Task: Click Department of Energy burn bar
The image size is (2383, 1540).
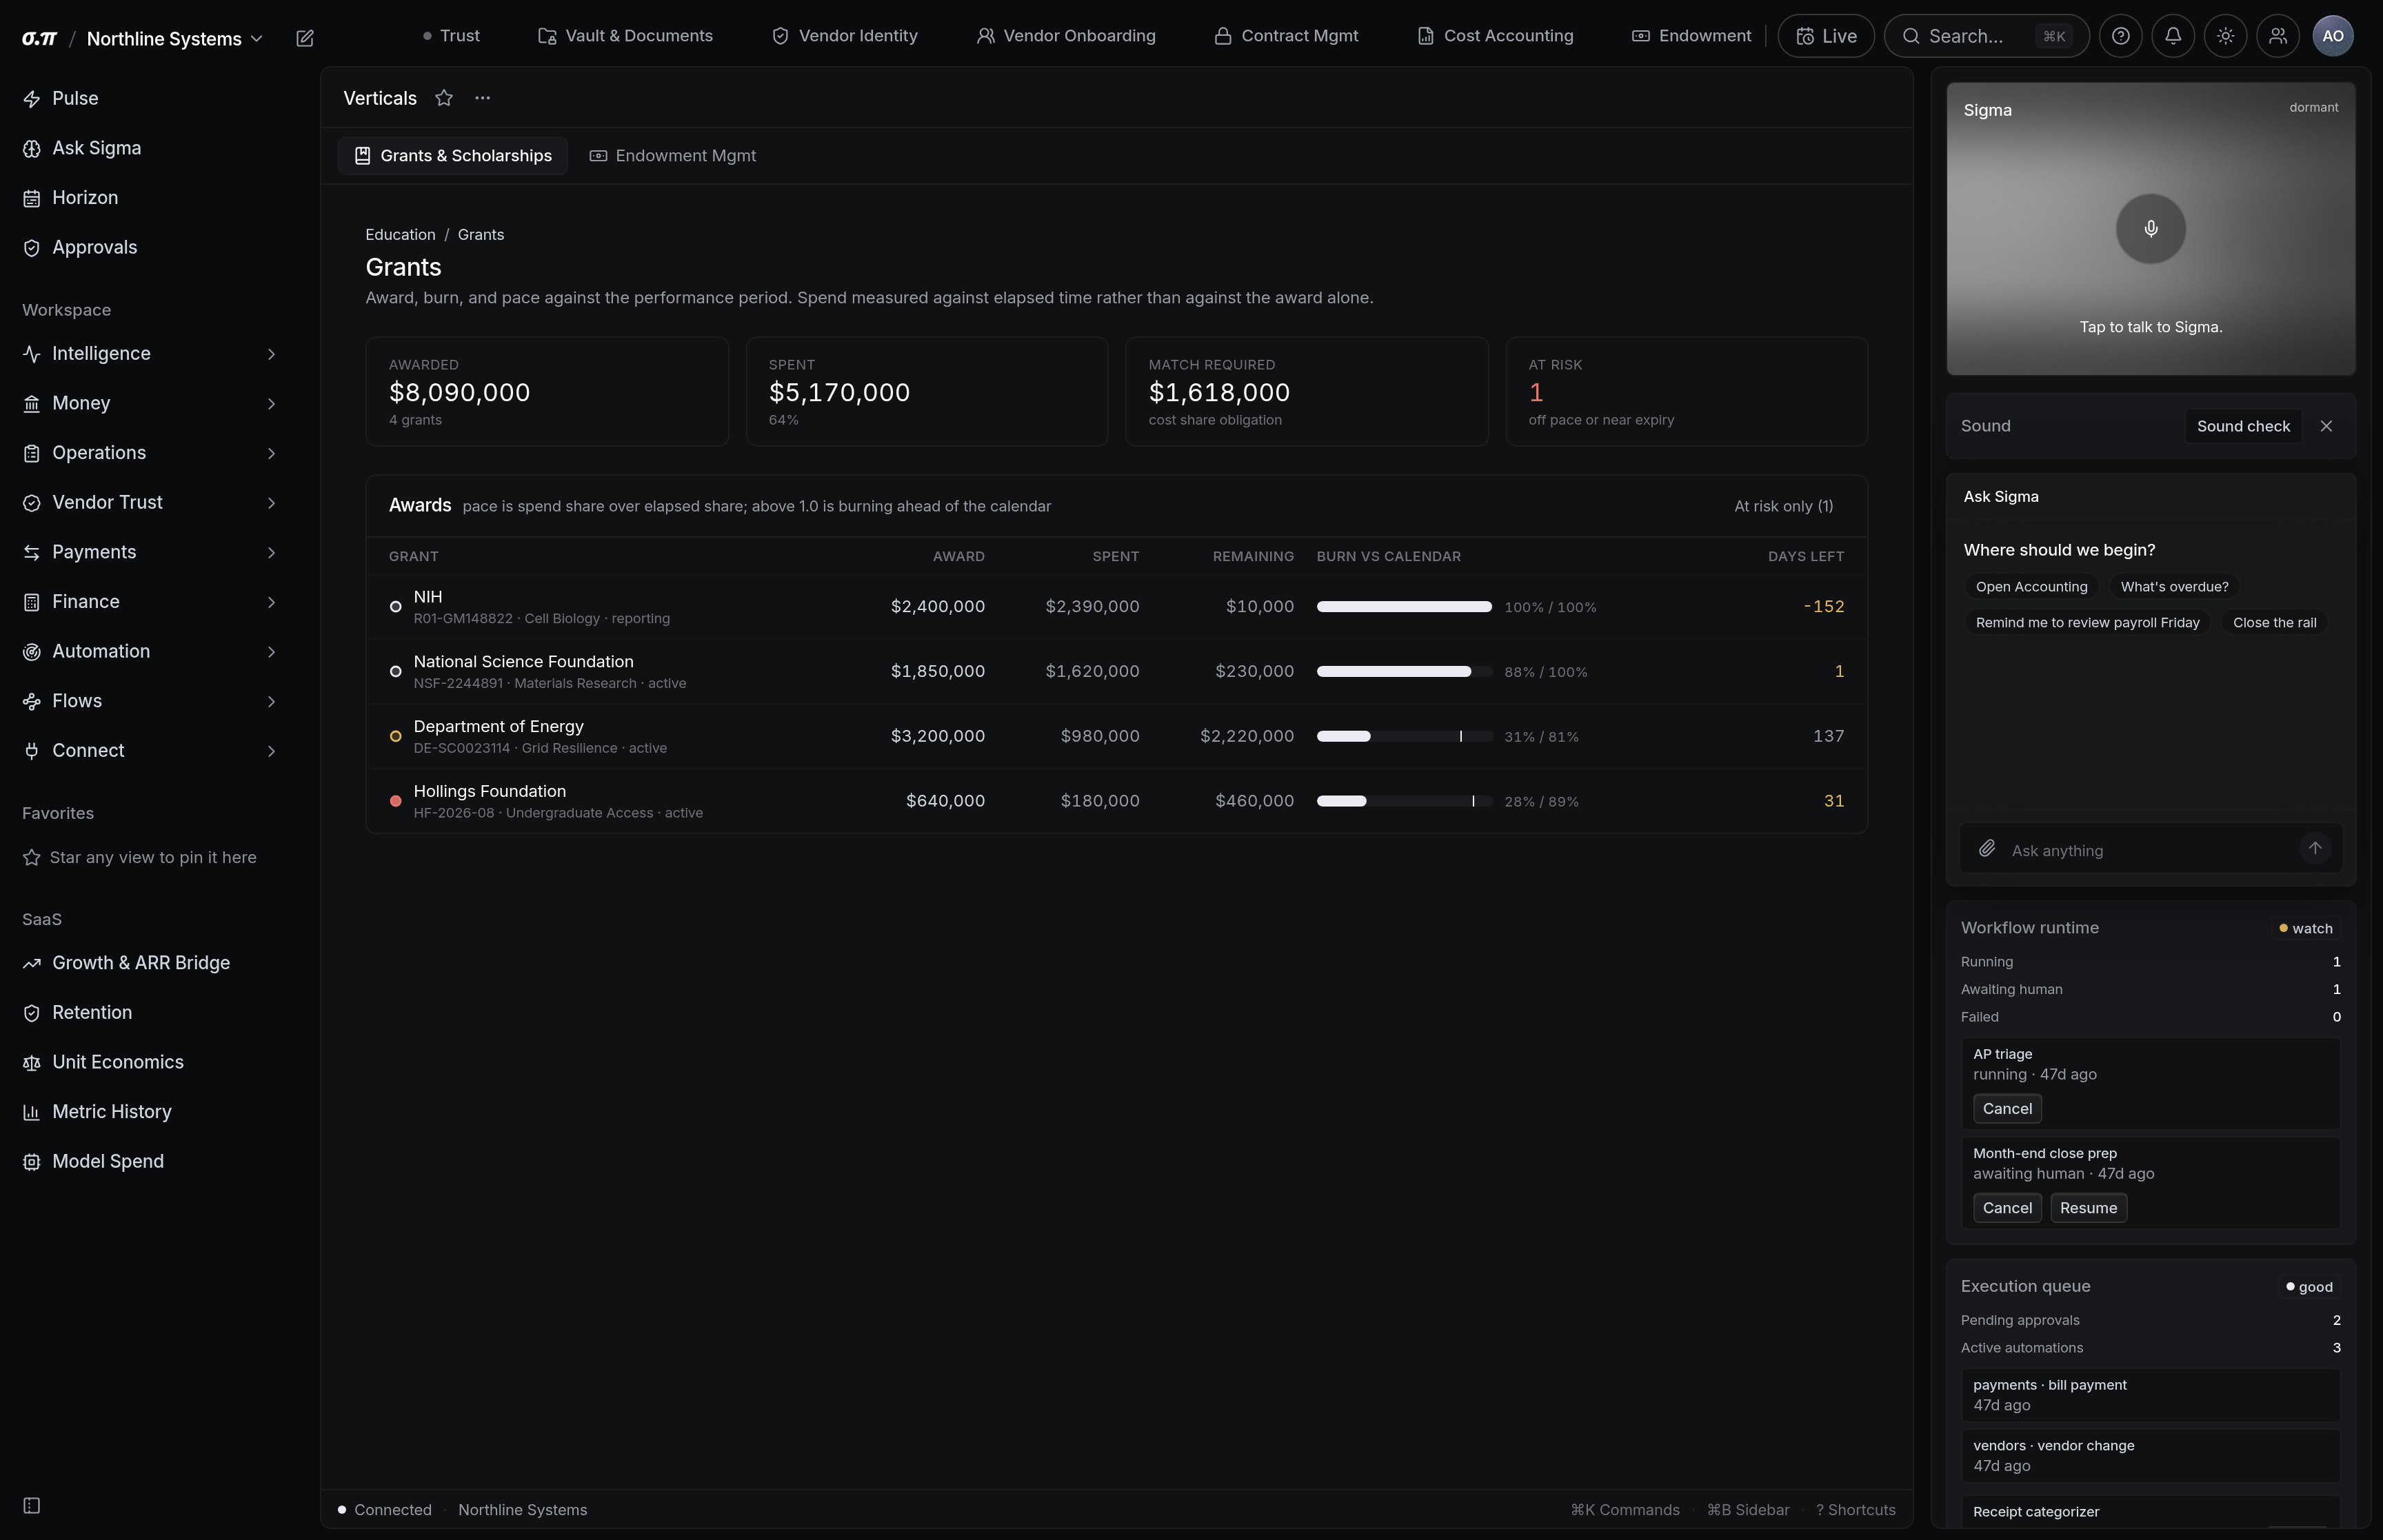Action: tap(1404, 737)
